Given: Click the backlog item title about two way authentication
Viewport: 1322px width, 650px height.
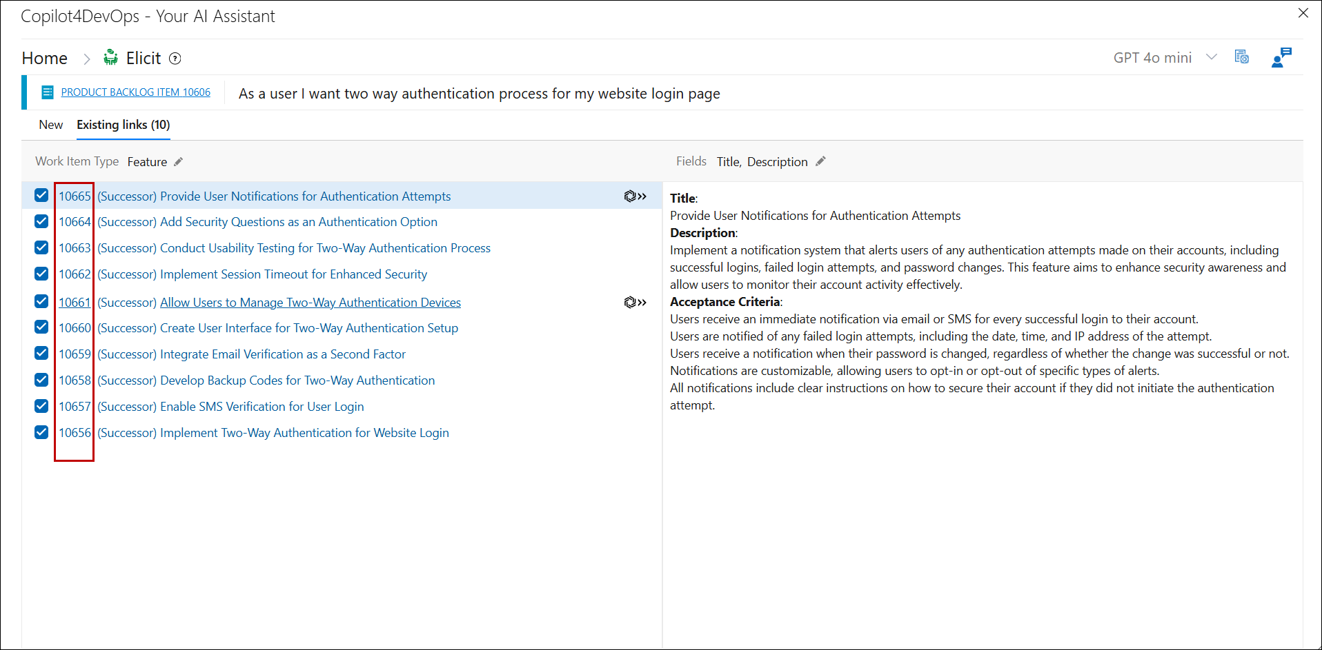Looking at the screenshot, I should (x=480, y=94).
